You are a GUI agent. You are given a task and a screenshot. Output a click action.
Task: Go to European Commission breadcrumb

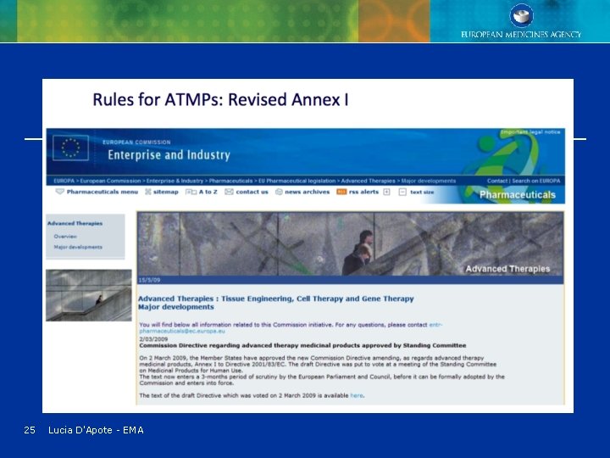click(110, 181)
